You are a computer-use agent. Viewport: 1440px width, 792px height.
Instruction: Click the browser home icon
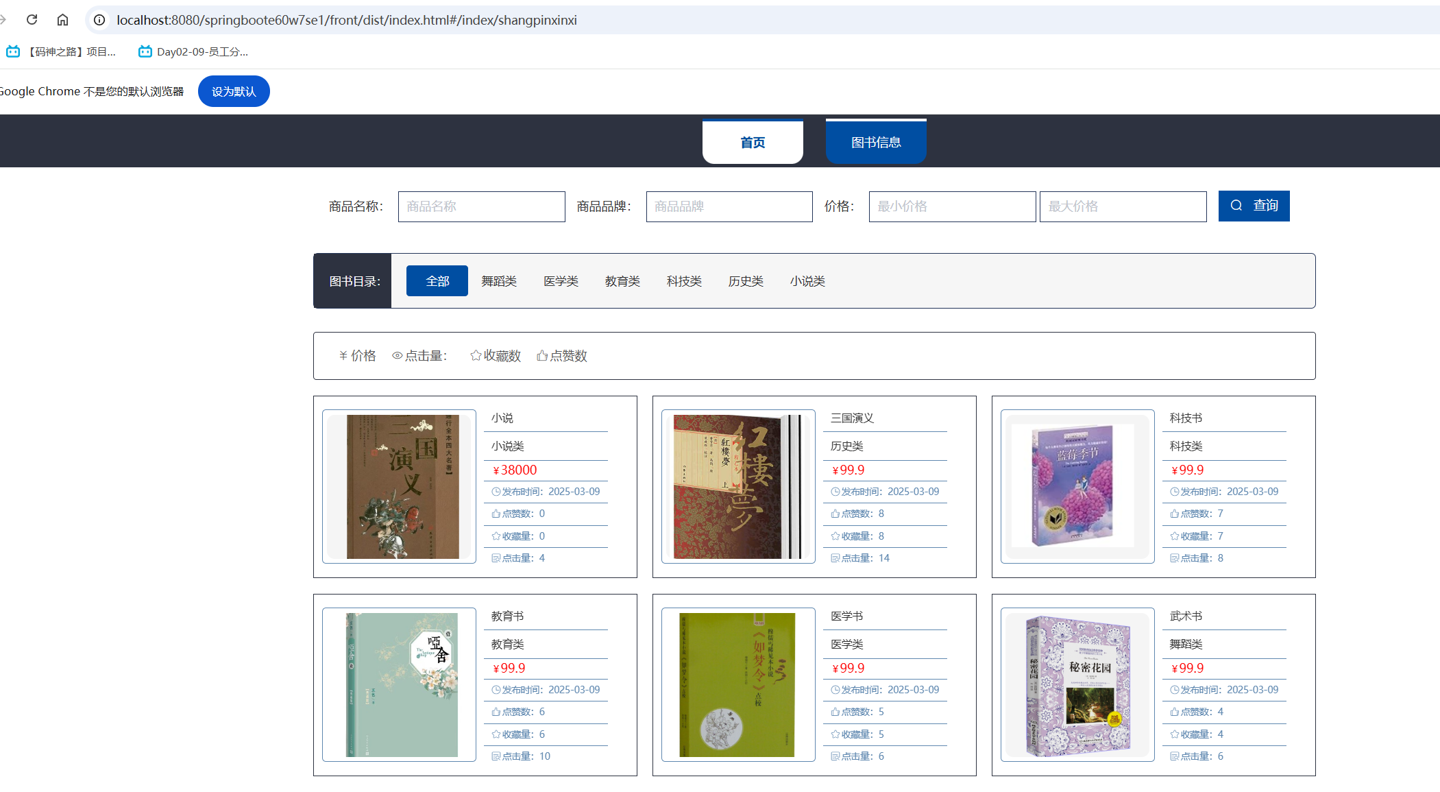click(x=62, y=20)
